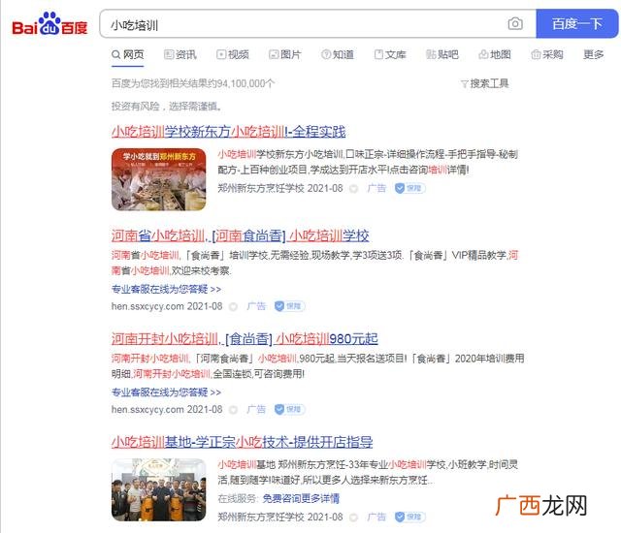This screenshot has height=533, width=621.
Task: Click circle icon beside first result's 2021-08
Action: tap(353, 189)
